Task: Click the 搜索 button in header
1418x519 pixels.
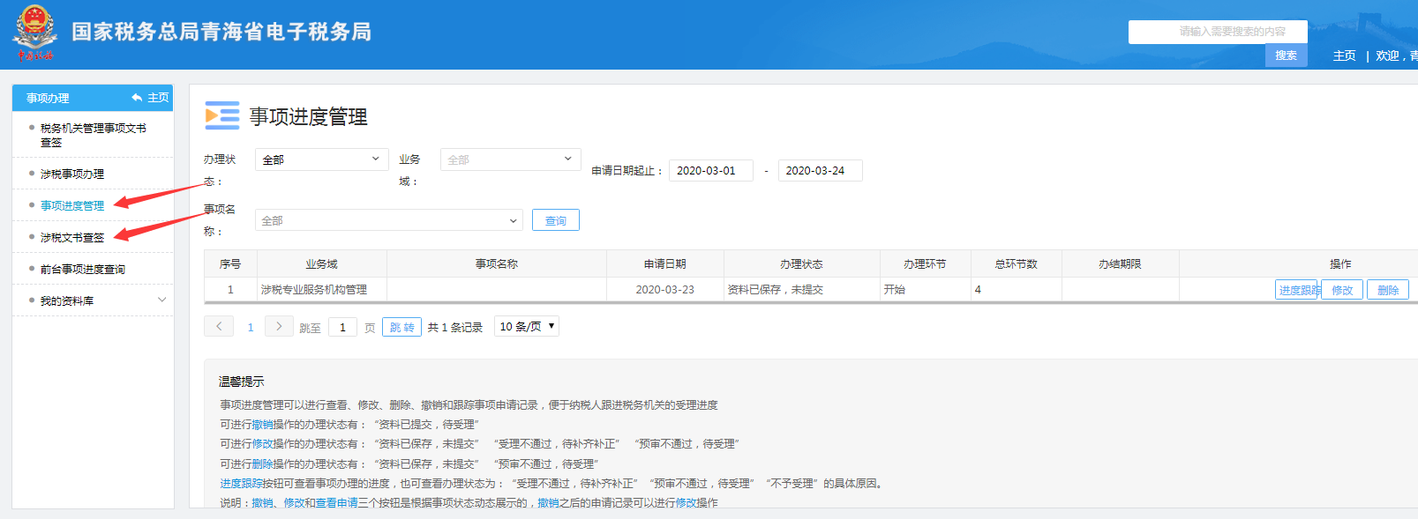Action: (1287, 56)
